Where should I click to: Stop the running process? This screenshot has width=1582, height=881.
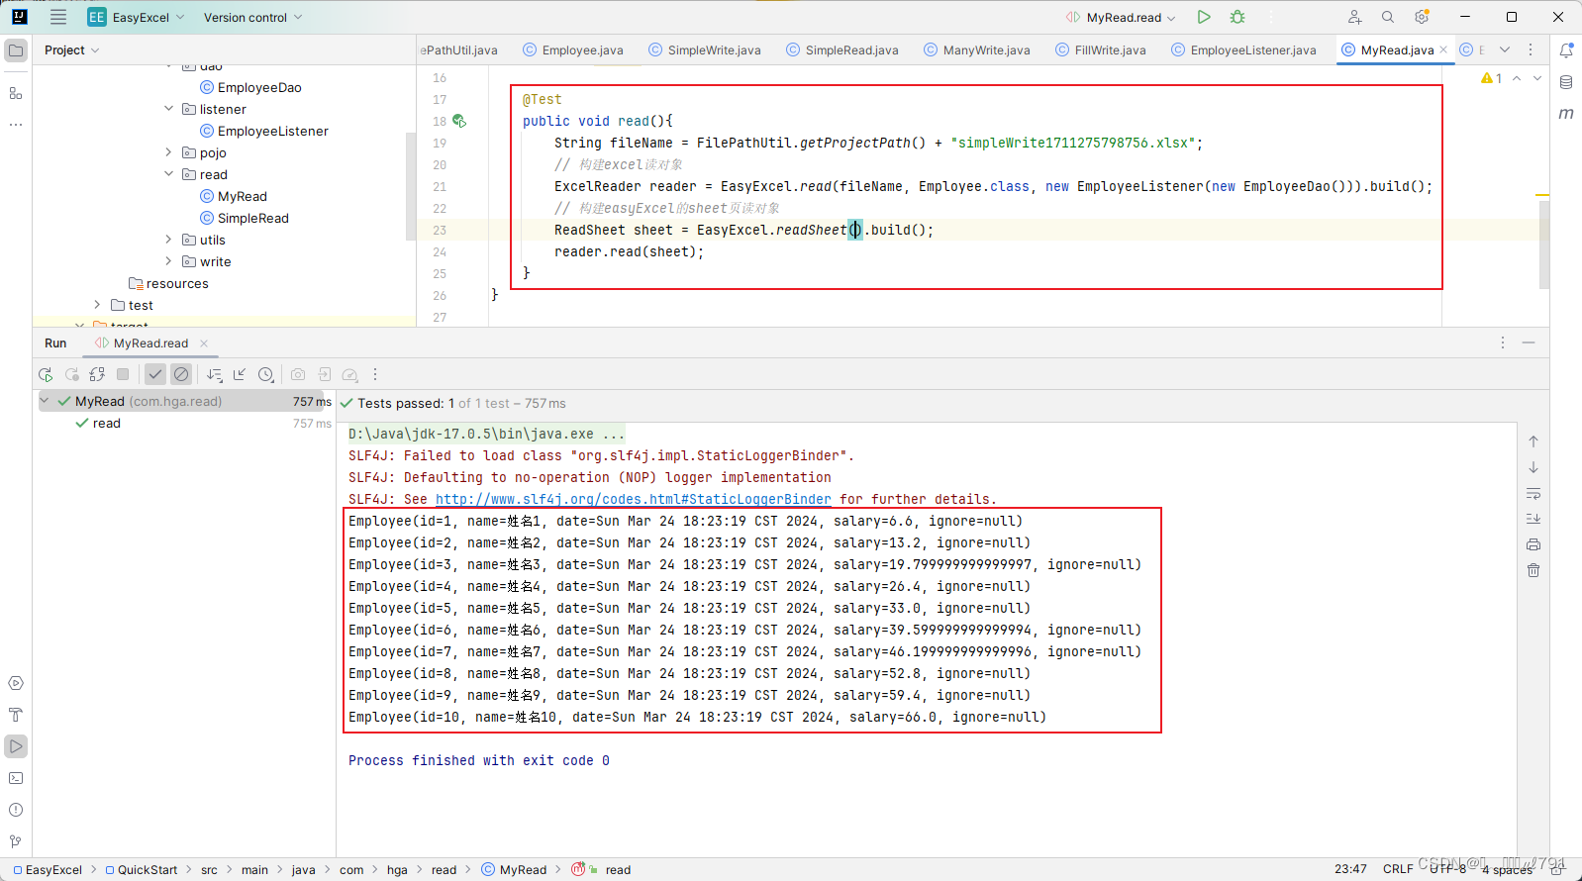(123, 374)
